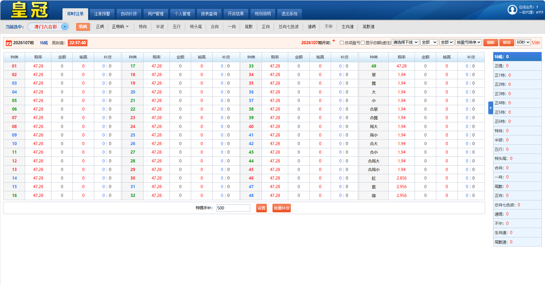Click the red plus icon after 开奖

(x=334, y=41)
